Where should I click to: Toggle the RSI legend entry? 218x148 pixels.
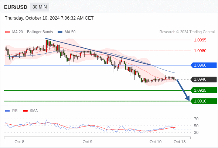[12, 111]
